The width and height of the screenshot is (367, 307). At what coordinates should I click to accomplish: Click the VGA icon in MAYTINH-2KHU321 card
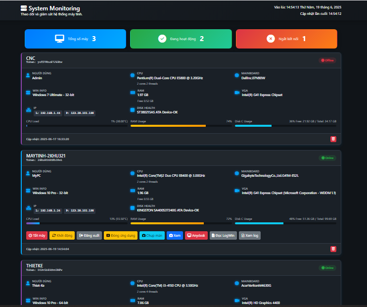(236, 191)
